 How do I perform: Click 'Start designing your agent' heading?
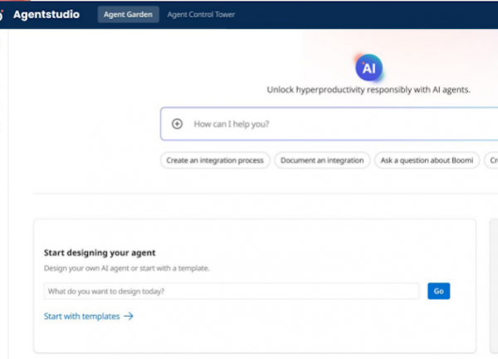tap(100, 253)
